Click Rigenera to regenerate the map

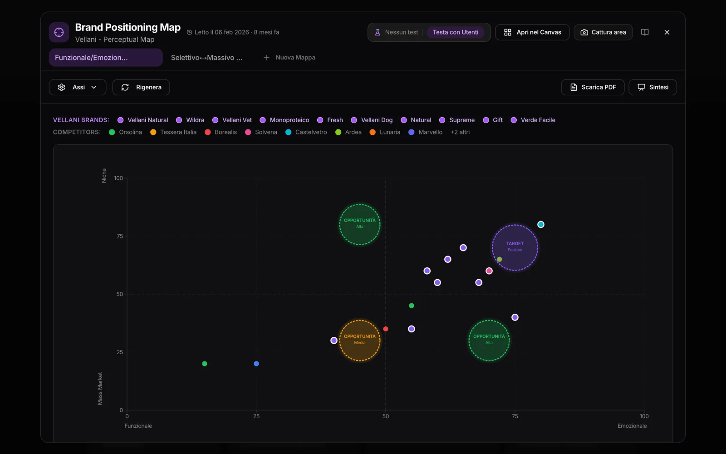click(141, 87)
